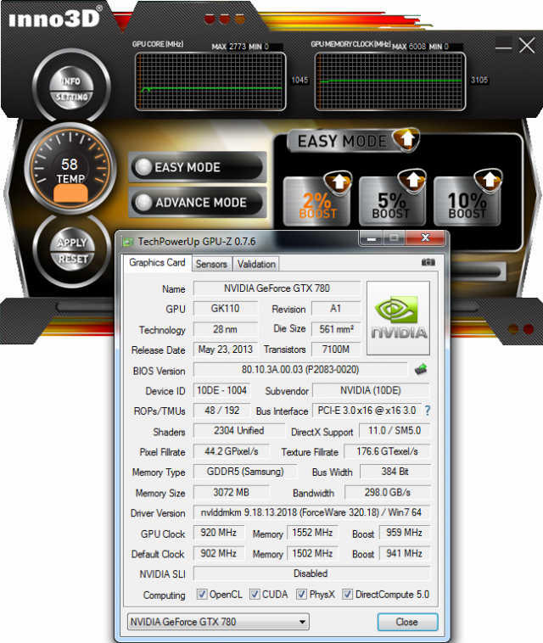
Task: Click the Texture Fillrate 176.6 GTexel/s
Action: (387, 451)
